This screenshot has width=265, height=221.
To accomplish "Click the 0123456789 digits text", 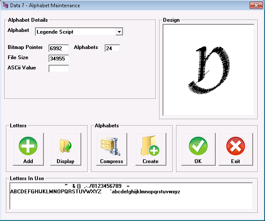I will (x=106, y=186).
